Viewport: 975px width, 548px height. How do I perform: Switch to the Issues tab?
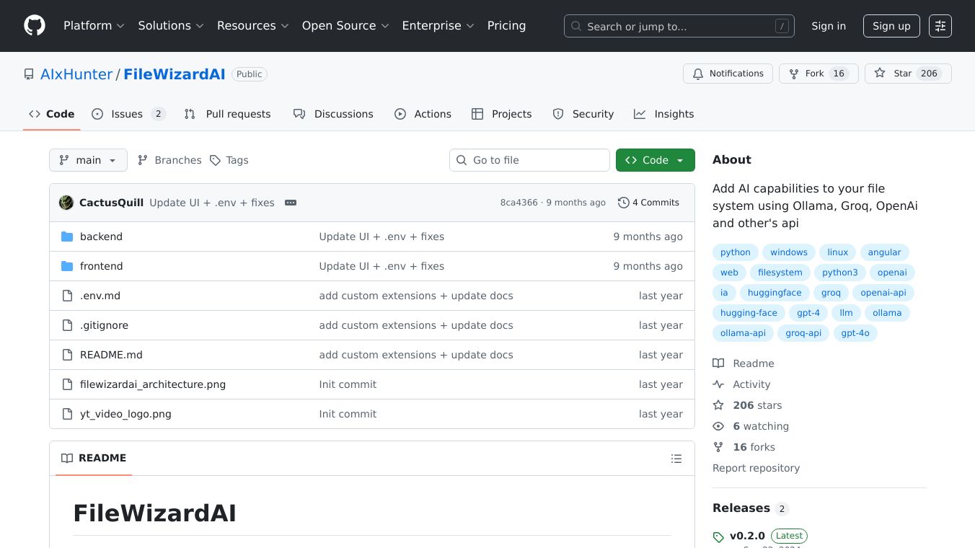coord(128,114)
